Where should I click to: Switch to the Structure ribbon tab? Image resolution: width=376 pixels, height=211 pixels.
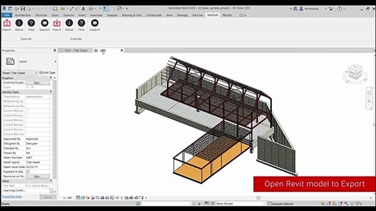(41, 15)
